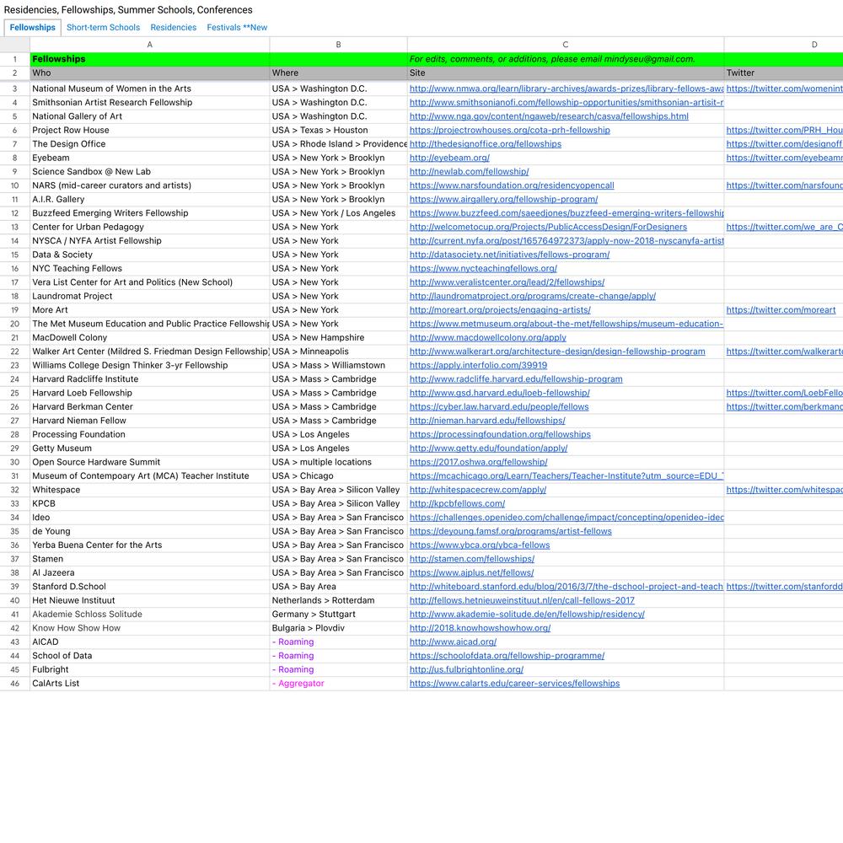Open the schoolofdata.org fellowship-programme link
Viewport: 843px width, 843px height.
(x=507, y=656)
